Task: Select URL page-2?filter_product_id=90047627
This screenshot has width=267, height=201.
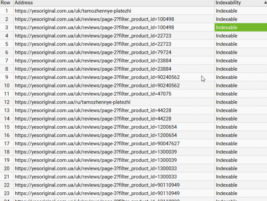Action: [97, 144]
